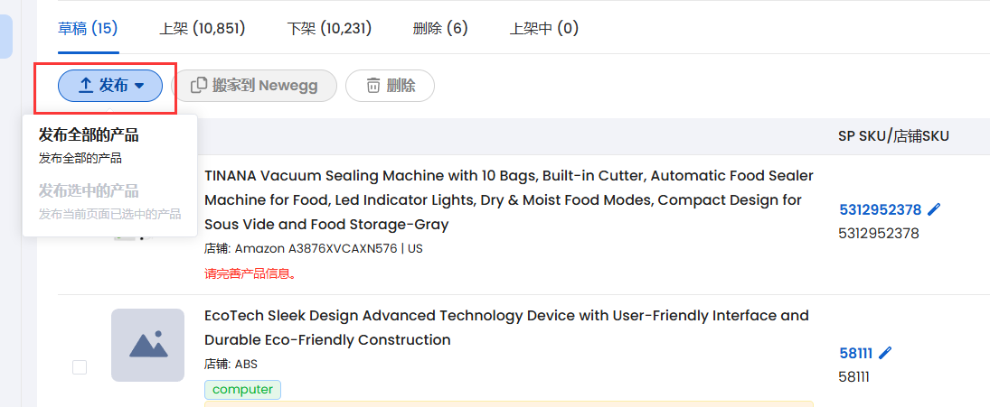Tick the checkbox for the EcoTech product

coord(80,367)
